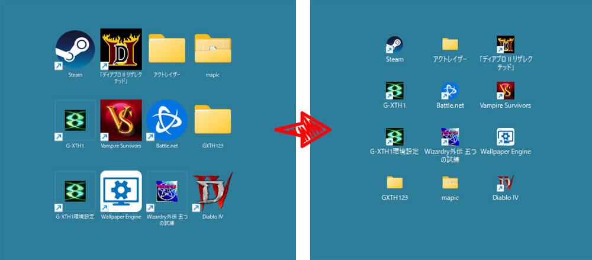Screen dimensions: 592x260
Task: Click 'Diablo IV' label on right desktop
Action: (505, 198)
